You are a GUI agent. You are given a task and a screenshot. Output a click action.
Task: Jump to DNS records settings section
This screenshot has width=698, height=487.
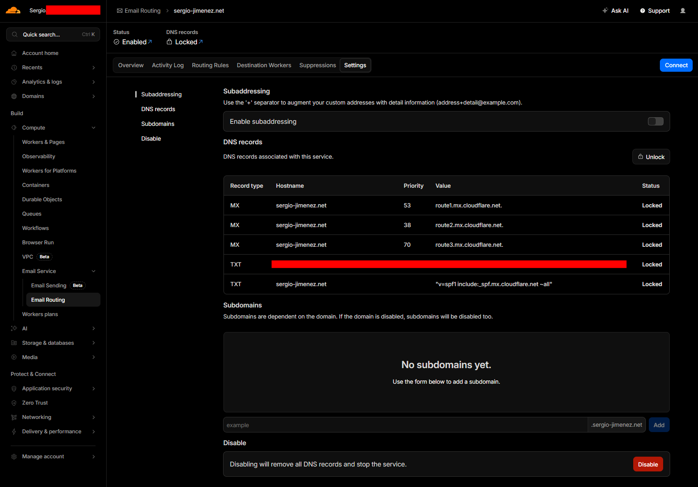click(158, 109)
